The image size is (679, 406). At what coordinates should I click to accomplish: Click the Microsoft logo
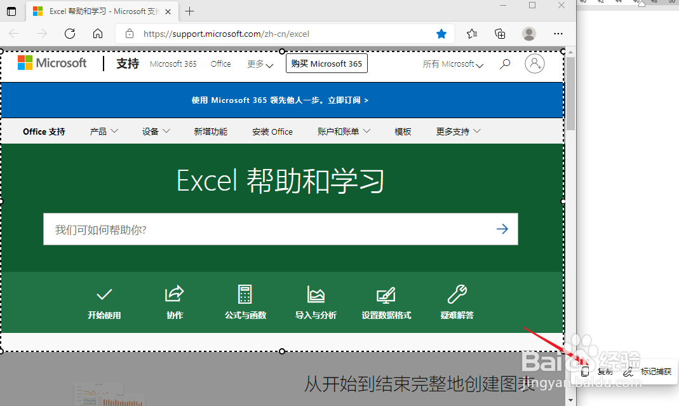[x=52, y=63]
